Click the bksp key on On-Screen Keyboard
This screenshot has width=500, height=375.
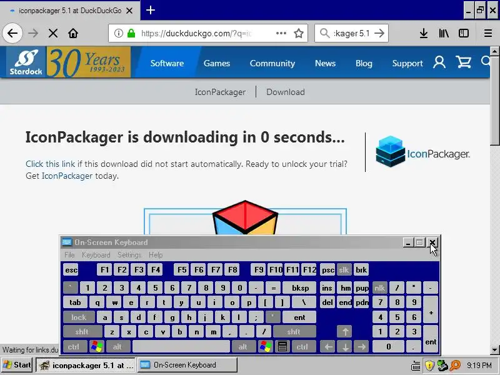(x=299, y=288)
